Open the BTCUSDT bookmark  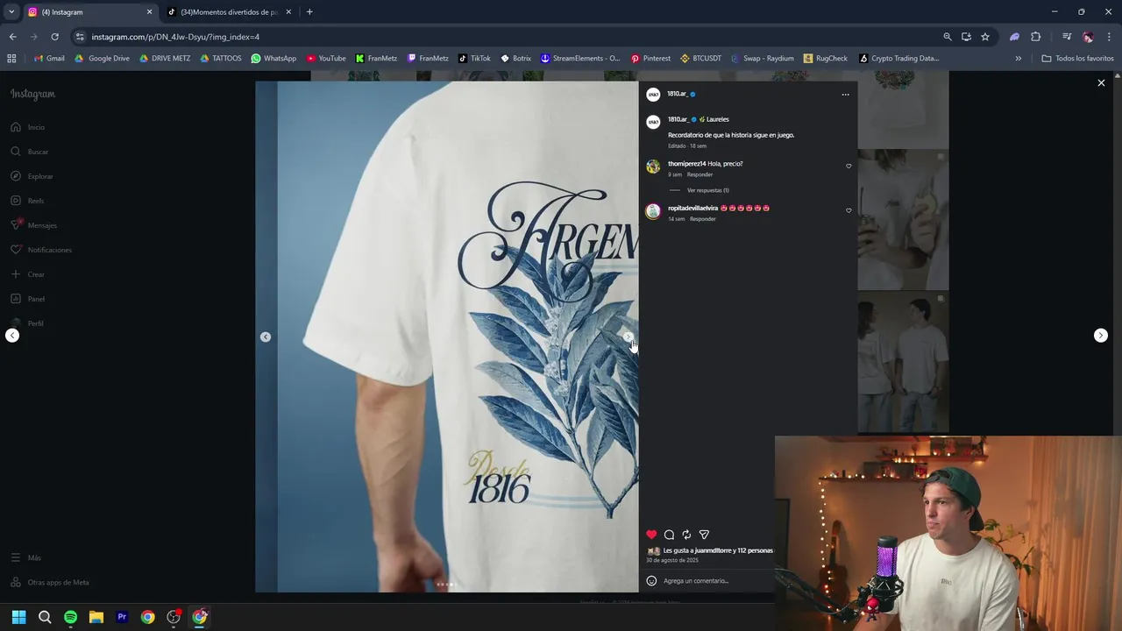pos(700,59)
